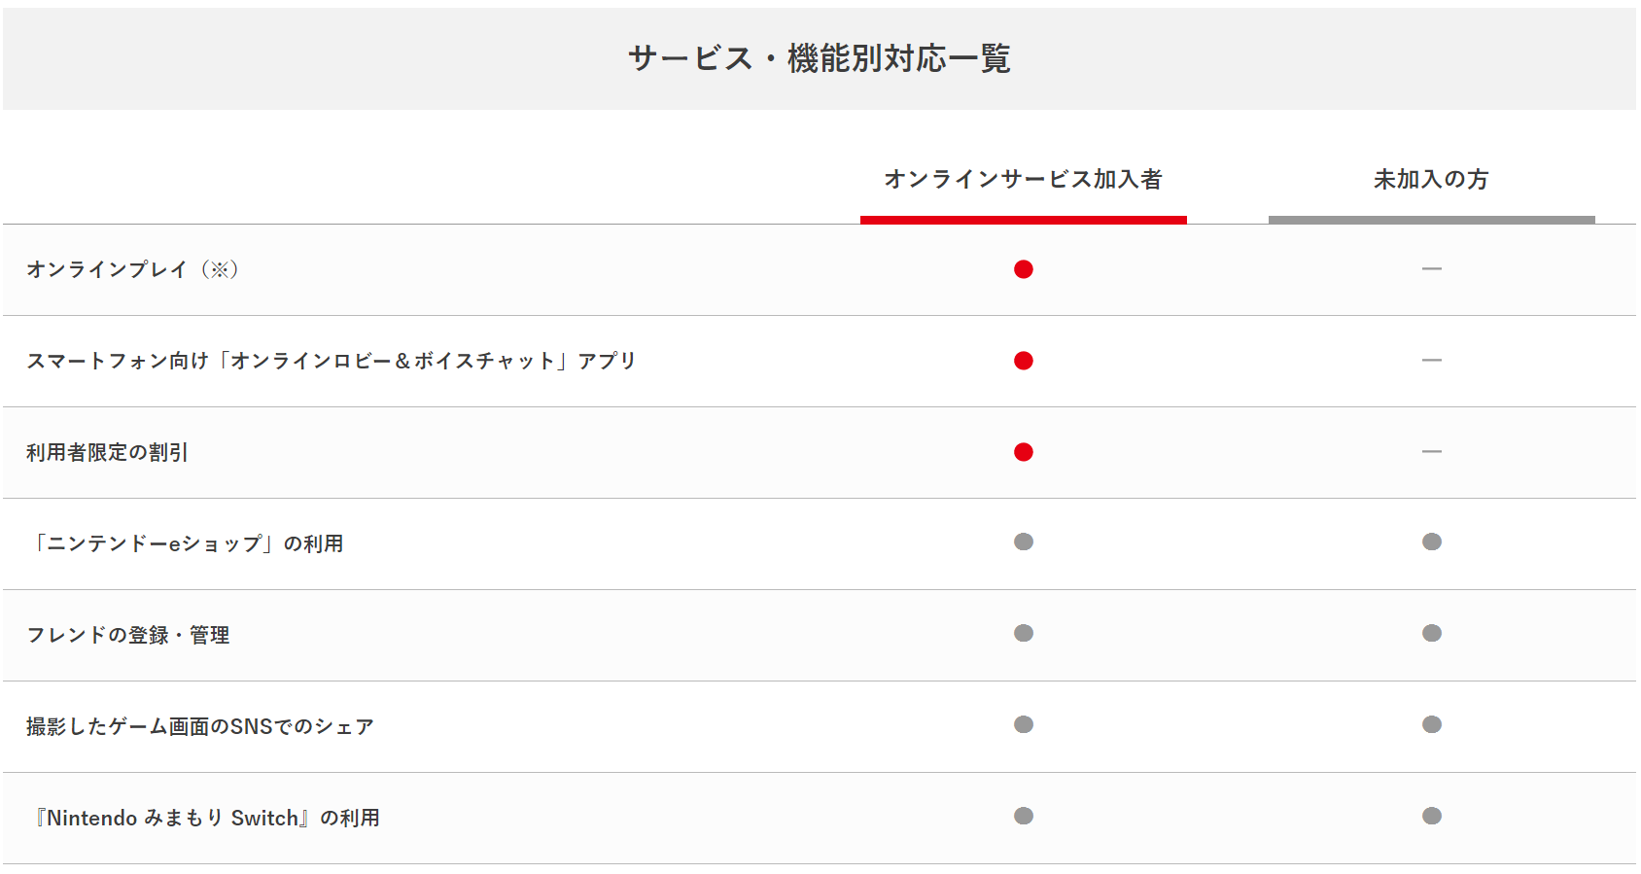The image size is (1641, 874).
Task: Click the サービス・機能別対応一覧 heading
Action: point(820,58)
